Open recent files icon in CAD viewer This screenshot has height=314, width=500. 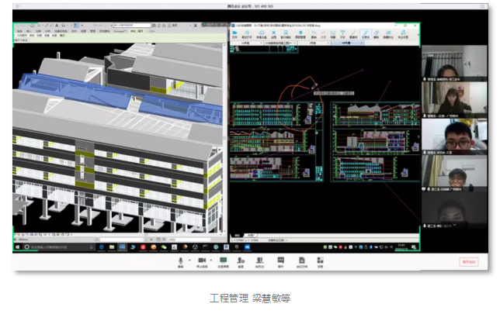tap(247, 33)
